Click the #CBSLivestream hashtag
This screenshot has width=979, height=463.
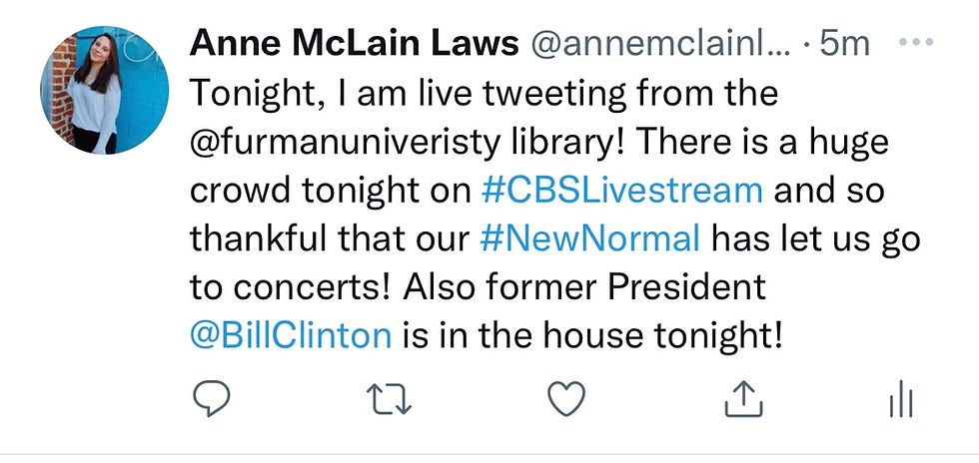[621, 191]
